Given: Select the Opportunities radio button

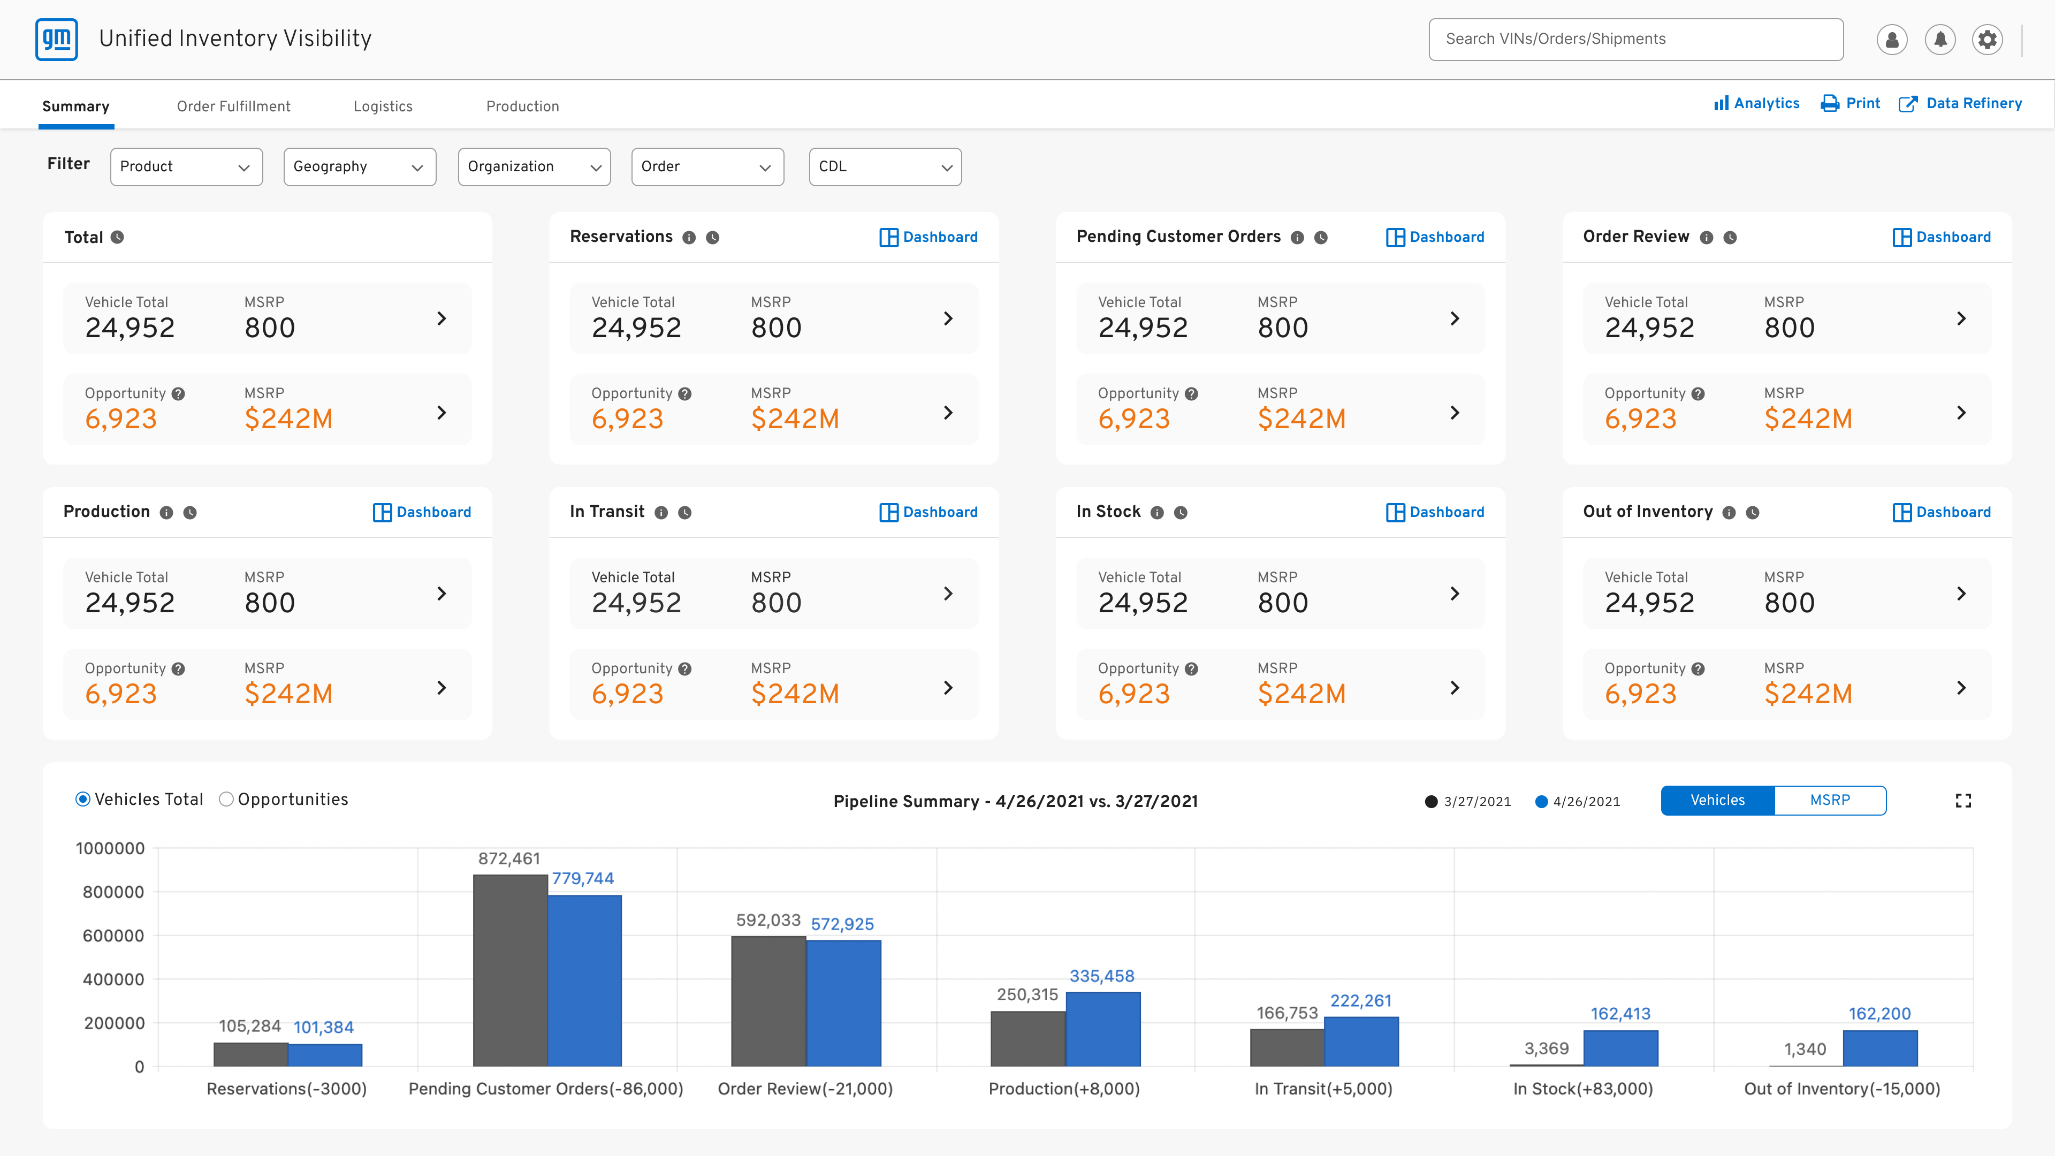Looking at the screenshot, I should pos(226,800).
